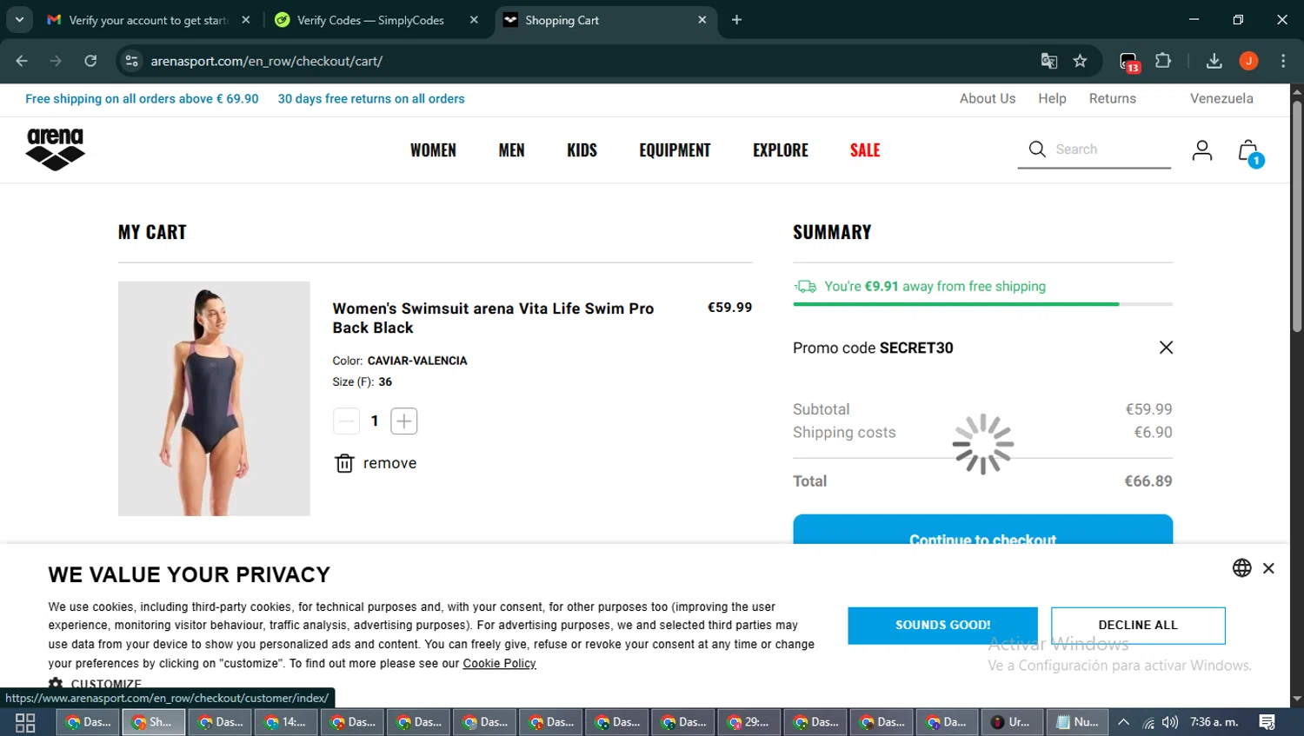This screenshot has width=1304, height=736.
Task: Open cookie banner language globe icon
Action: (1241, 567)
